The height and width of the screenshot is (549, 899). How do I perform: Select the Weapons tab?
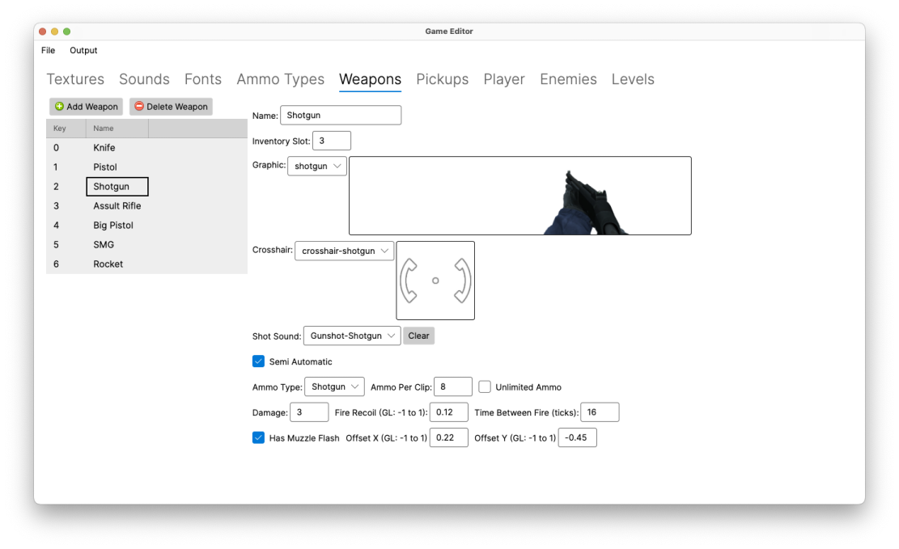tap(371, 79)
